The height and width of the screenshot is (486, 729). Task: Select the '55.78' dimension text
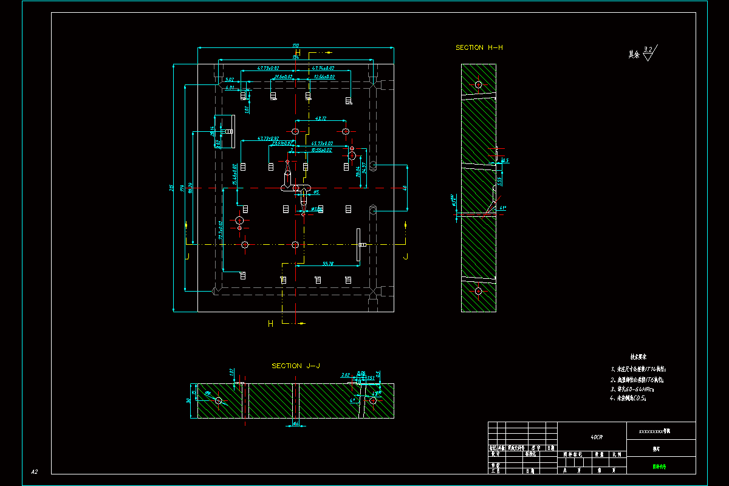point(328,264)
